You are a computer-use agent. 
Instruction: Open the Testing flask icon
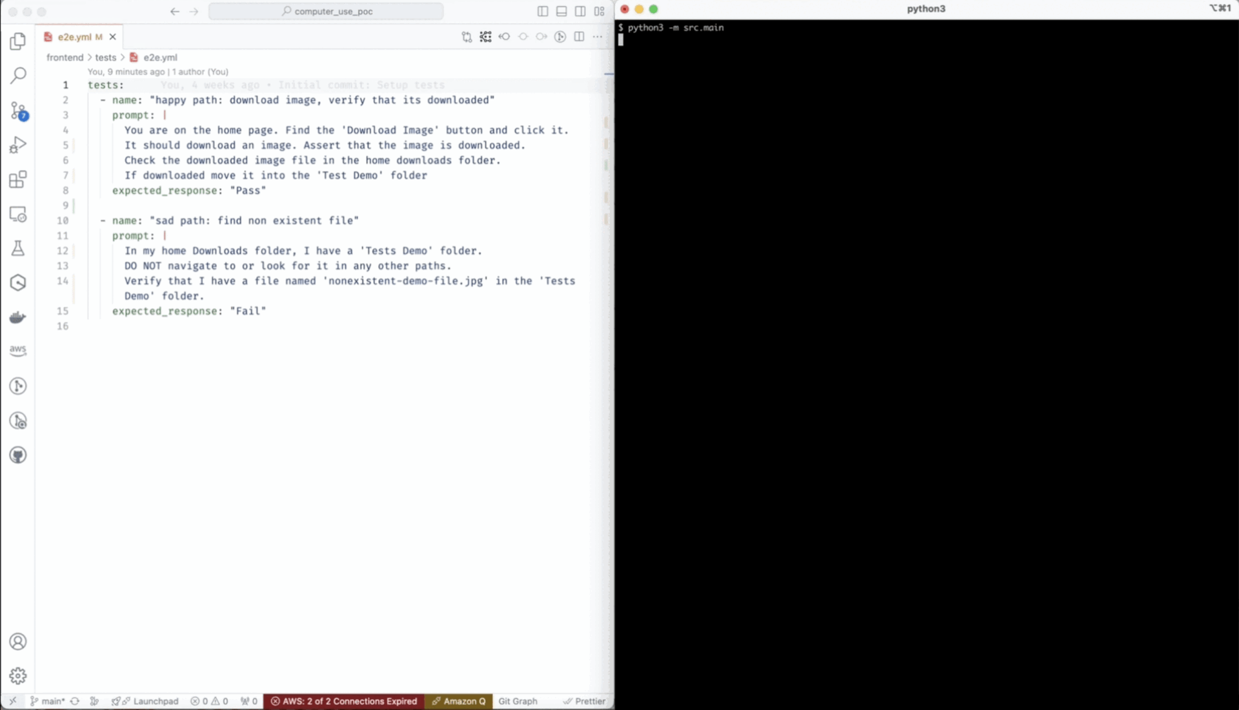tap(18, 248)
